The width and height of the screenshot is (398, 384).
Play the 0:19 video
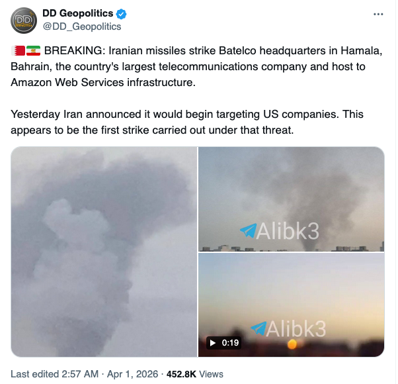[x=291, y=305]
